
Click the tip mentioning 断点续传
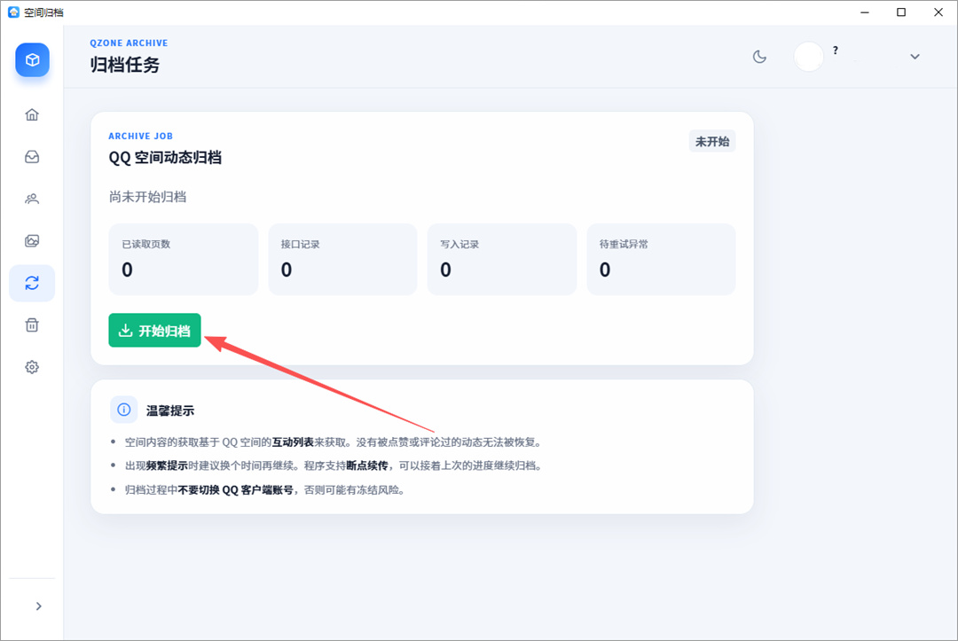[x=333, y=465]
